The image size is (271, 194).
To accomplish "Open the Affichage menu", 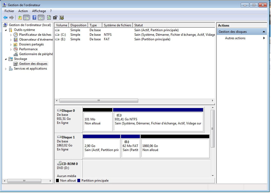I will pos(39,11).
